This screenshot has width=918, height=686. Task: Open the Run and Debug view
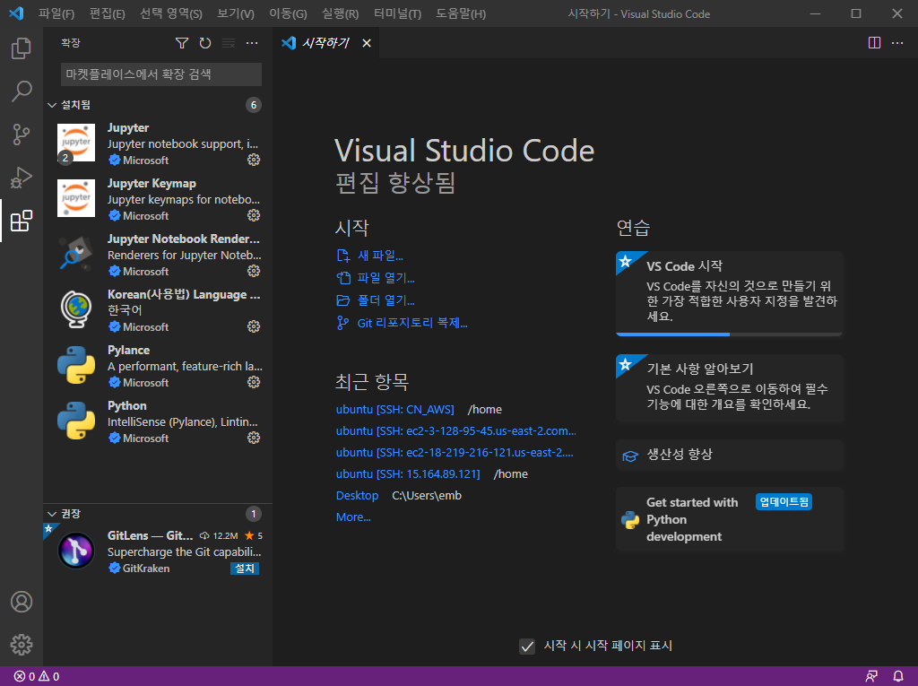click(x=22, y=178)
